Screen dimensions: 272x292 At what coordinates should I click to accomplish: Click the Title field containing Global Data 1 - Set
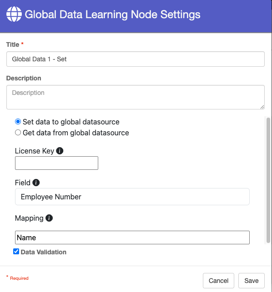[136, 59]
